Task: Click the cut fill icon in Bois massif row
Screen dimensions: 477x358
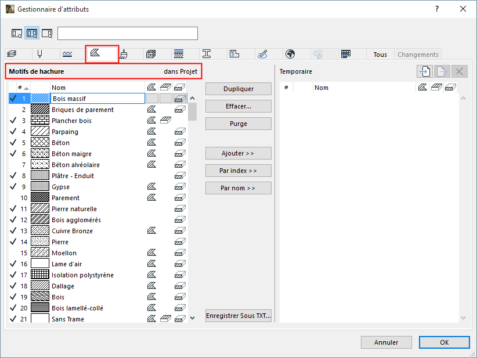Action: click(x=180, y=99)
